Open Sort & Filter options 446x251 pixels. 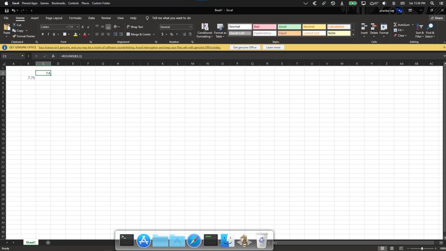tap(419, 31)
